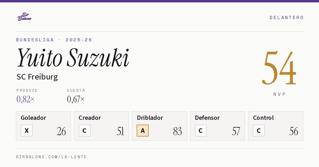
Task: Click the Sir Balone logo
Action: (24, 17)
